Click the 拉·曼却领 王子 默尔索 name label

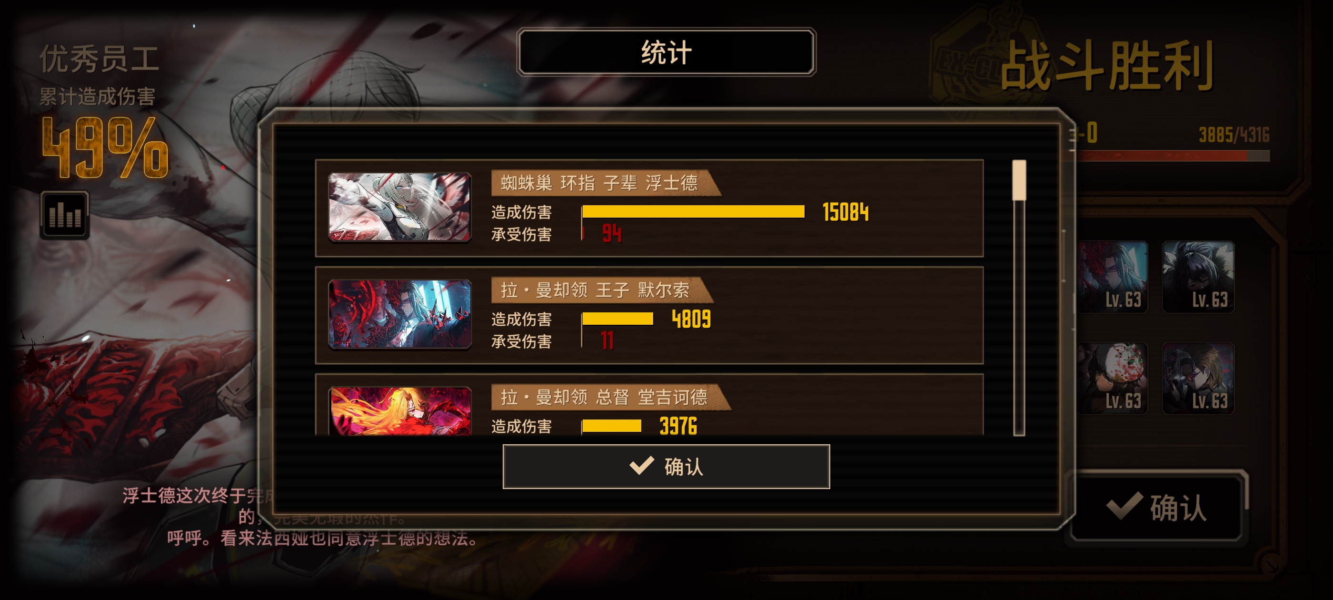coord(595,290)
